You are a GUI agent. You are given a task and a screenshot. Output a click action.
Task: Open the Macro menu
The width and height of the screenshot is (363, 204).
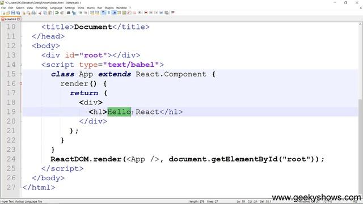pyautogui.click(x=91, y=8)
